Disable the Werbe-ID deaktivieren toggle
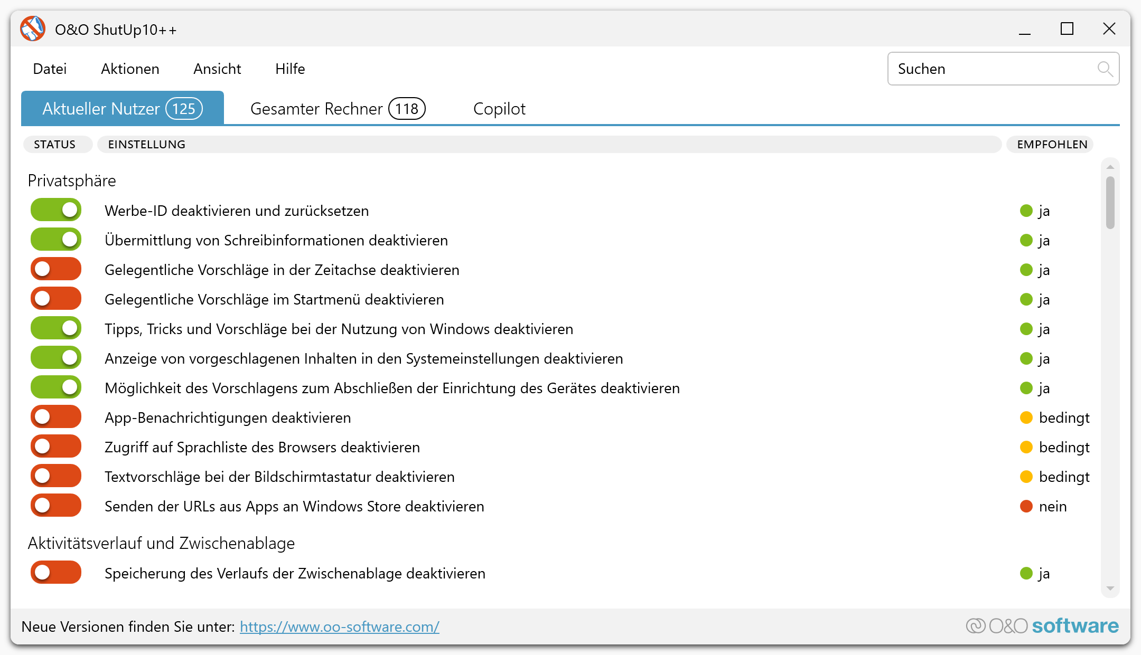The width and height of the screenshot is (1141, 655). 56,210
